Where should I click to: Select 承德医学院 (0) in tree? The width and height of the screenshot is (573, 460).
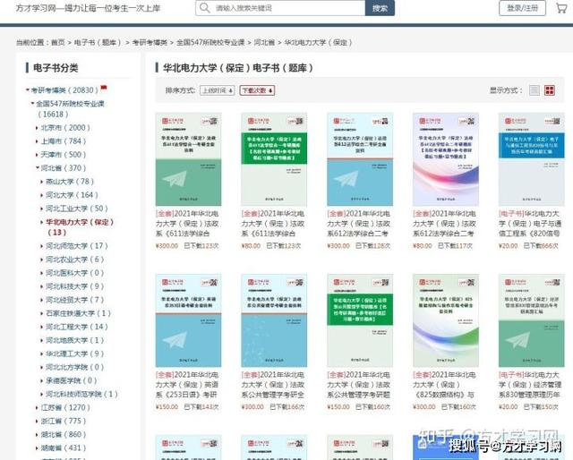[71, 381]
